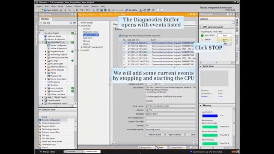Collapse the Details view panel
The height and width of the screenshot is (154, 274).
point(40,110)
